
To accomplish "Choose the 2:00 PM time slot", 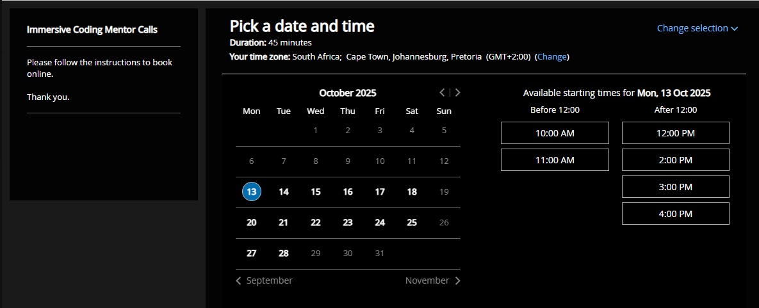I will (676, 160).
